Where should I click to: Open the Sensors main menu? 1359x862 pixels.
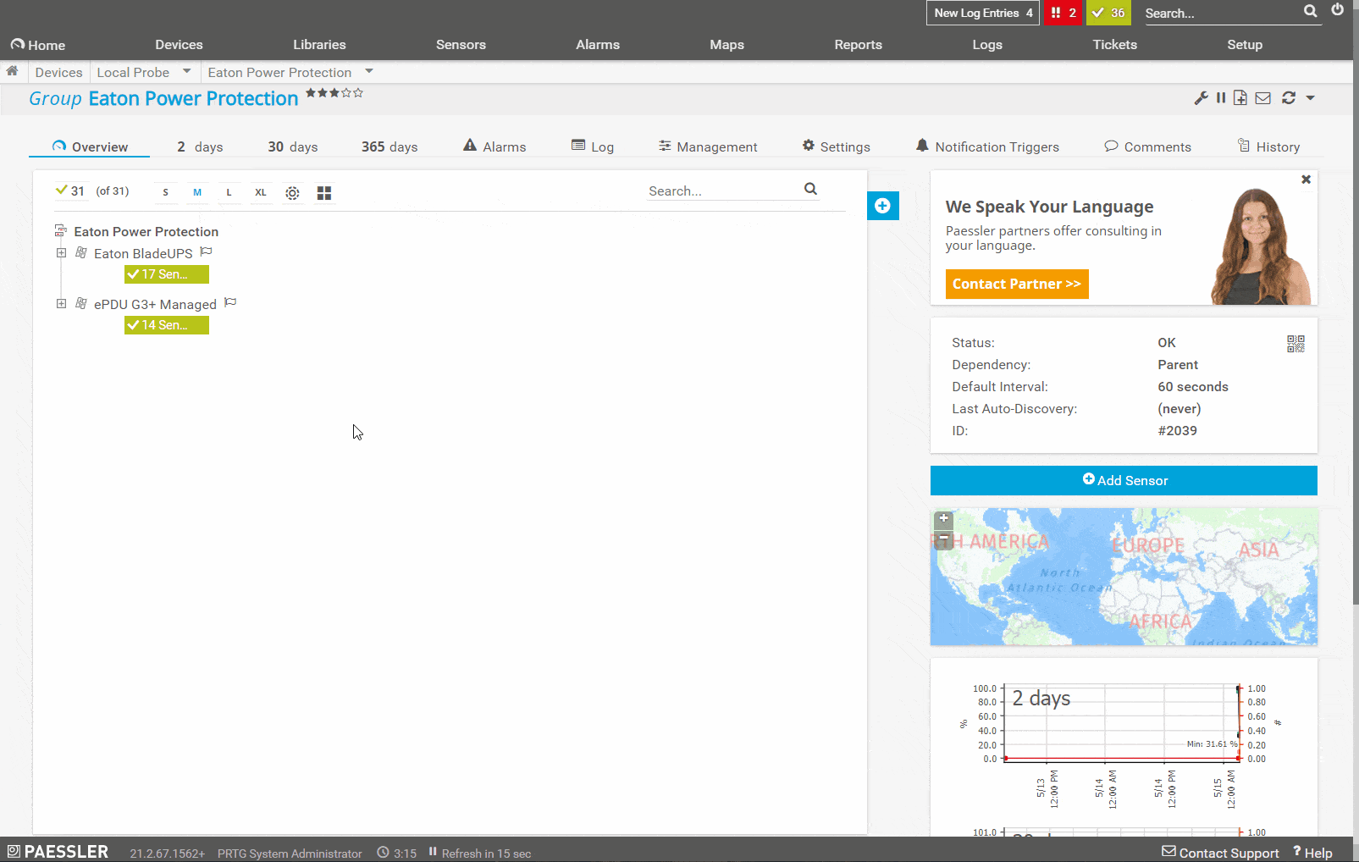461,45
